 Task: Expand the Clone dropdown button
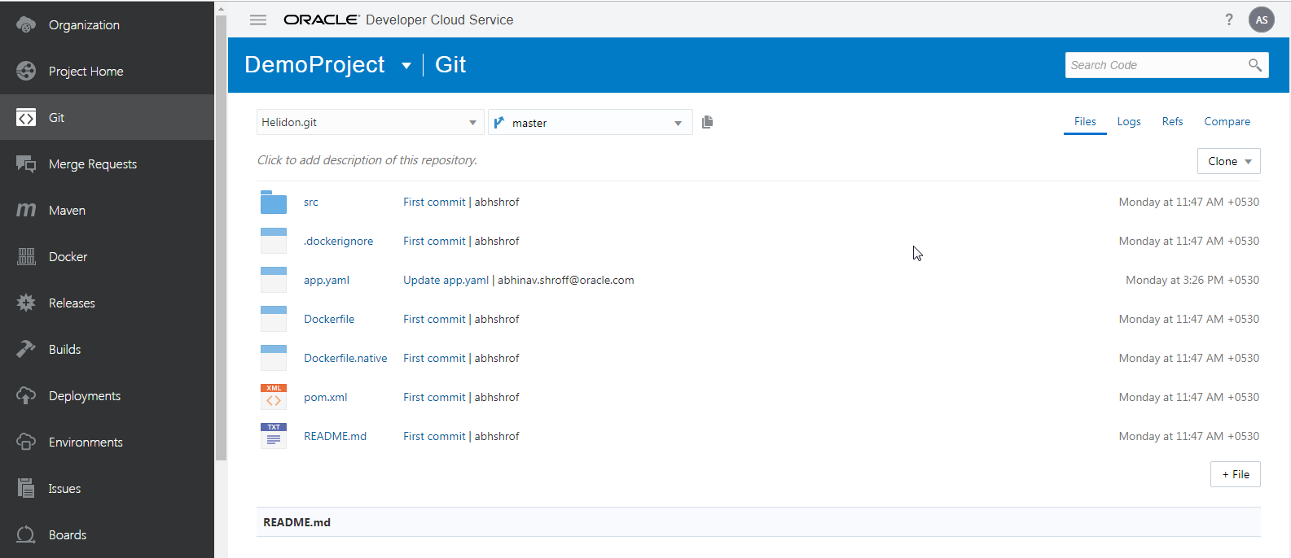click(1228, 161)
